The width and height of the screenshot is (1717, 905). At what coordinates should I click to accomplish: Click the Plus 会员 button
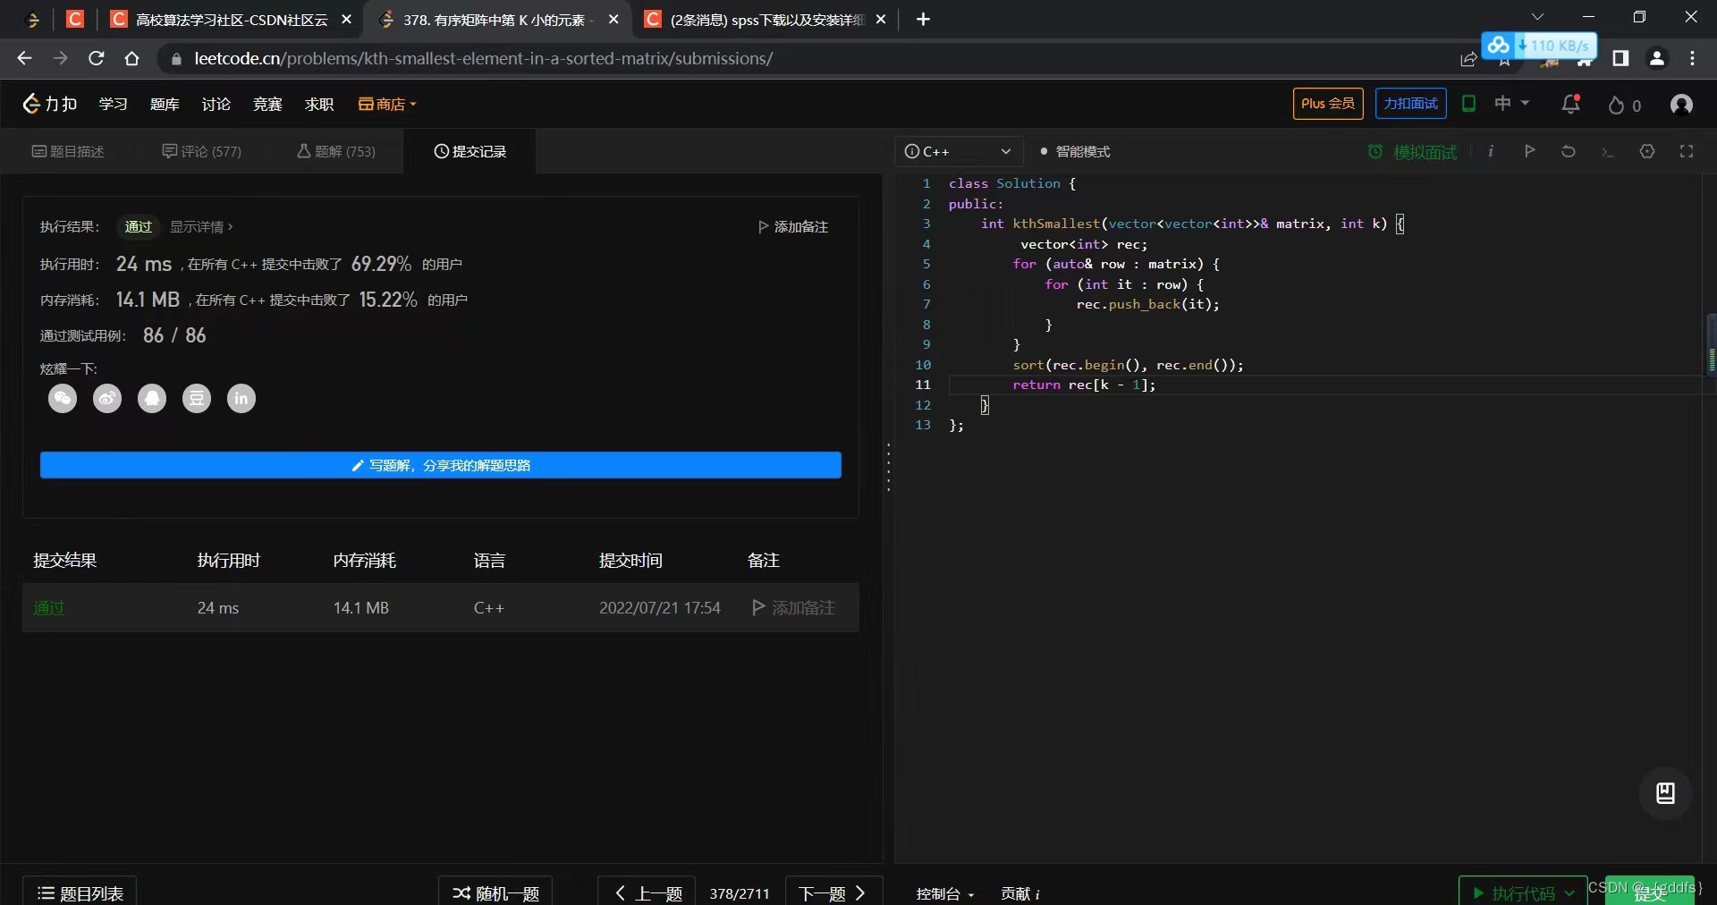[1328, 104]
